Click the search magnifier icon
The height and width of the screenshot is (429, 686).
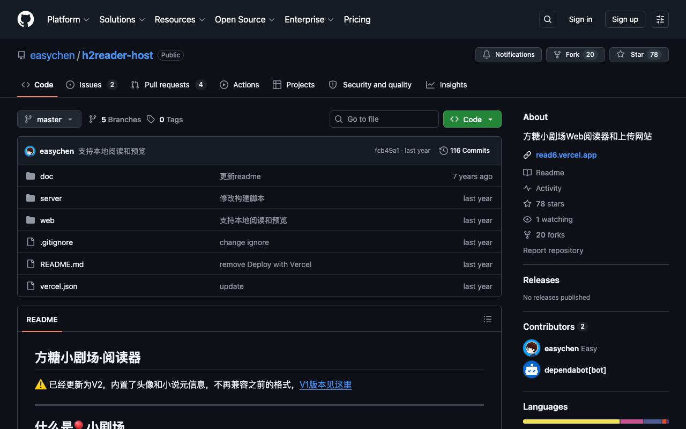tap(548, 19)
